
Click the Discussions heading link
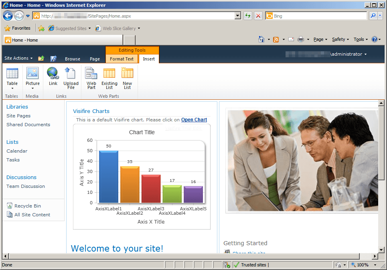tap(21, 177)
